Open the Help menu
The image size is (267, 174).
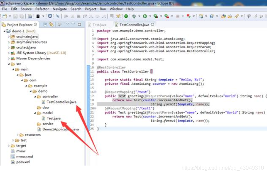click(130, 9)
